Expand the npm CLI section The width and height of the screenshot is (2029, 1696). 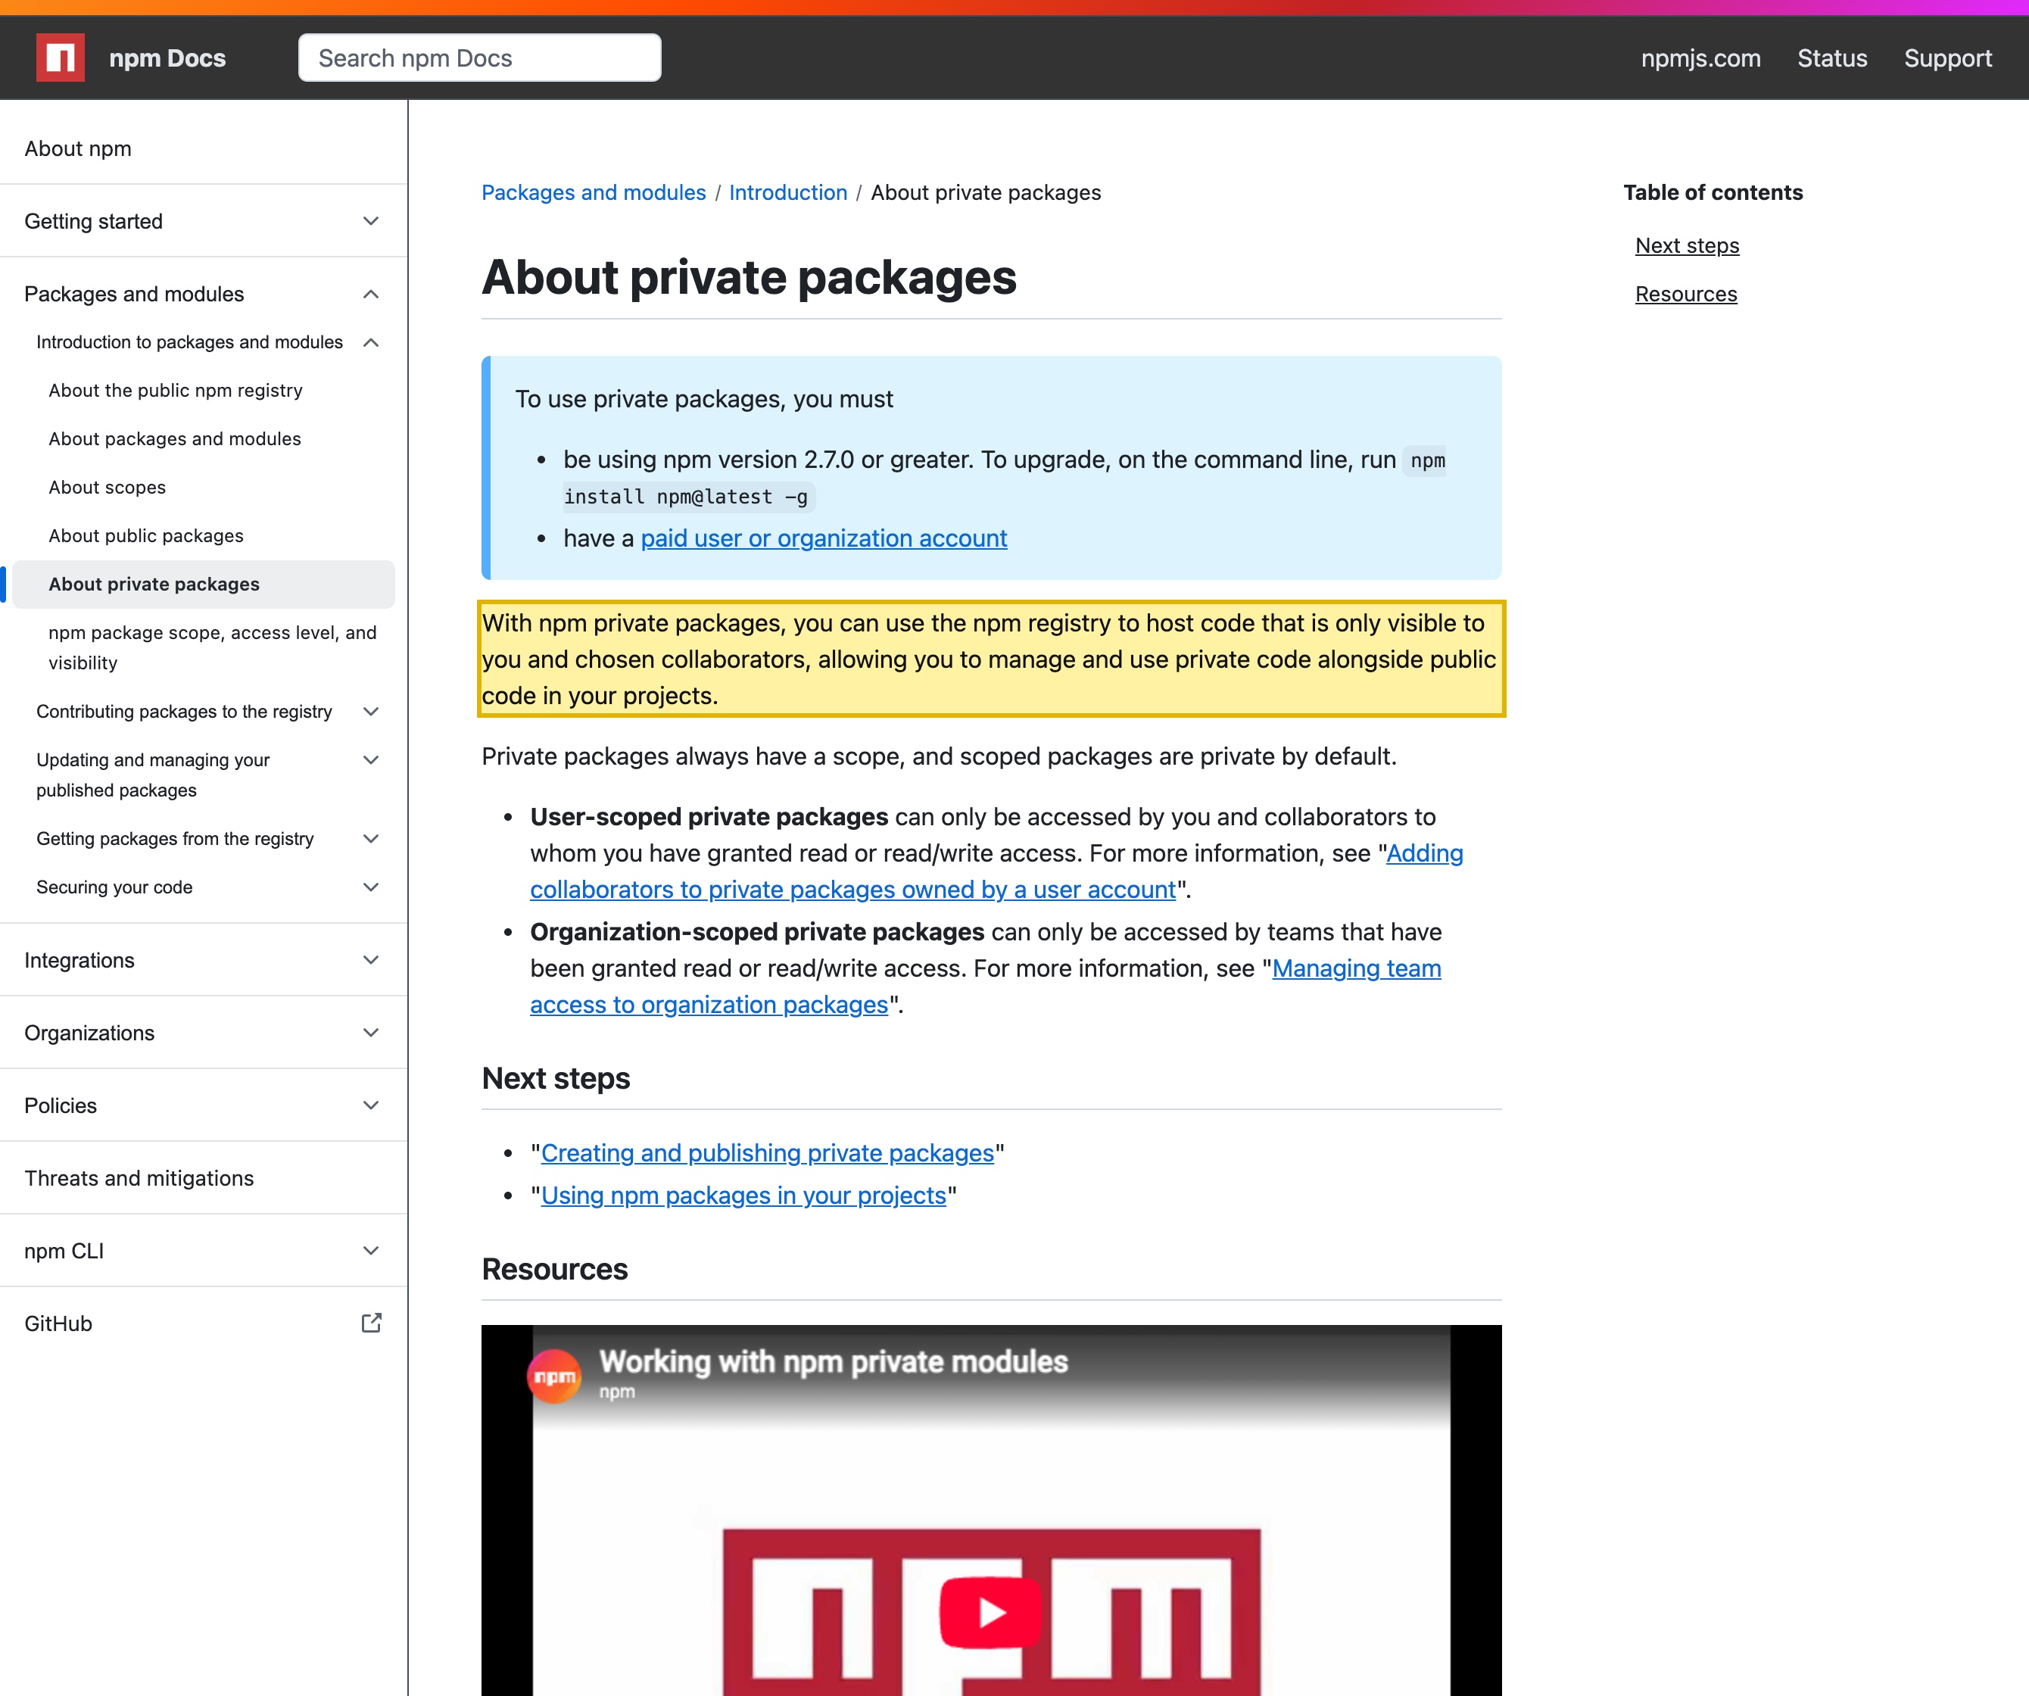pyautogui.click(x=371, y=1251)
